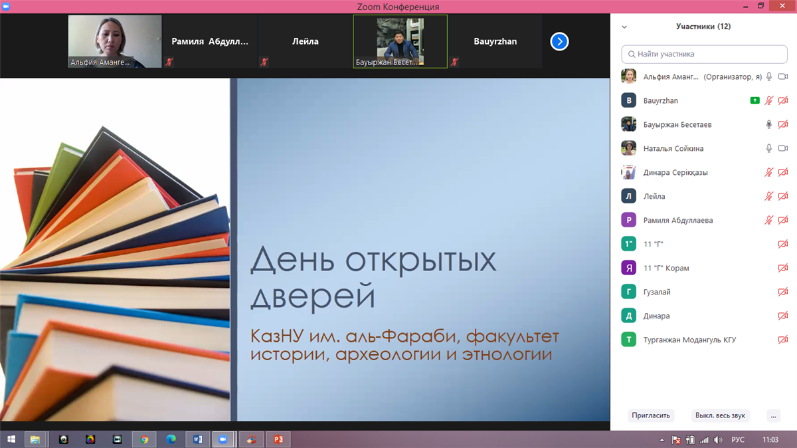Select participant 11 "Г" Корам in list

[666, 269]
